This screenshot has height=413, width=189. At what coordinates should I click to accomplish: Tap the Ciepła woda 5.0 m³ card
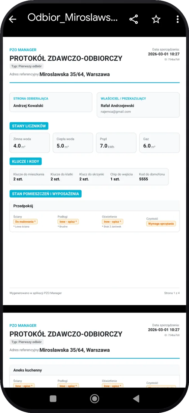pos(73,143)
